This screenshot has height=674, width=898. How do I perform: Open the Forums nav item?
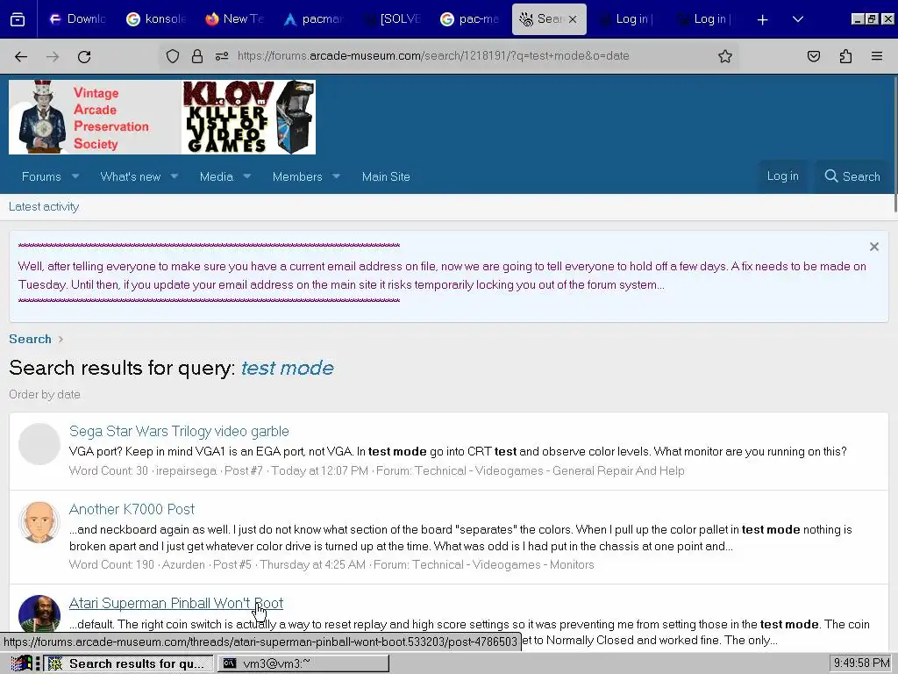[41, 176]
